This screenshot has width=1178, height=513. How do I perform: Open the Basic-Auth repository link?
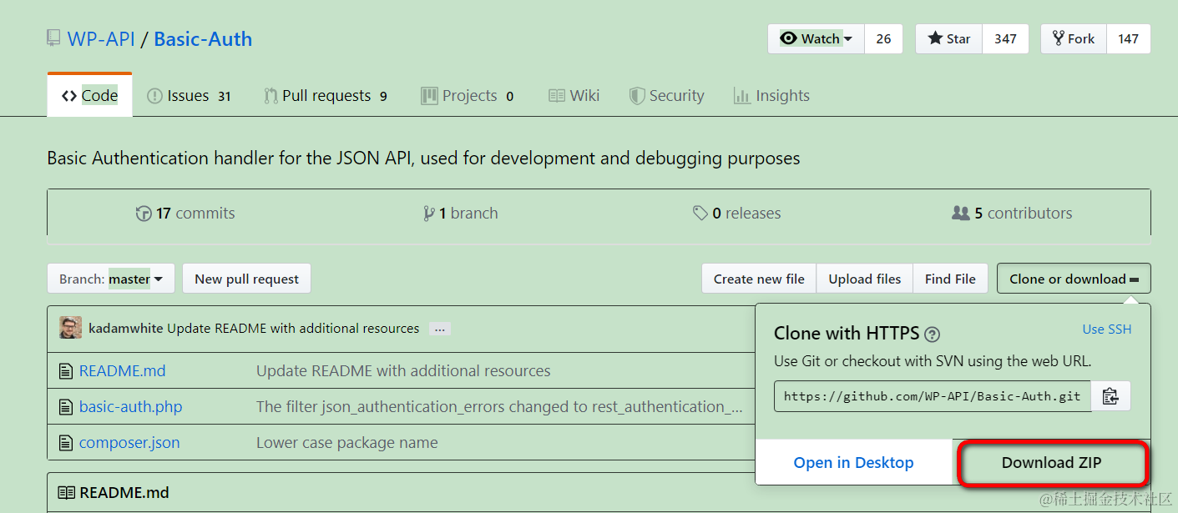(203, 39)
